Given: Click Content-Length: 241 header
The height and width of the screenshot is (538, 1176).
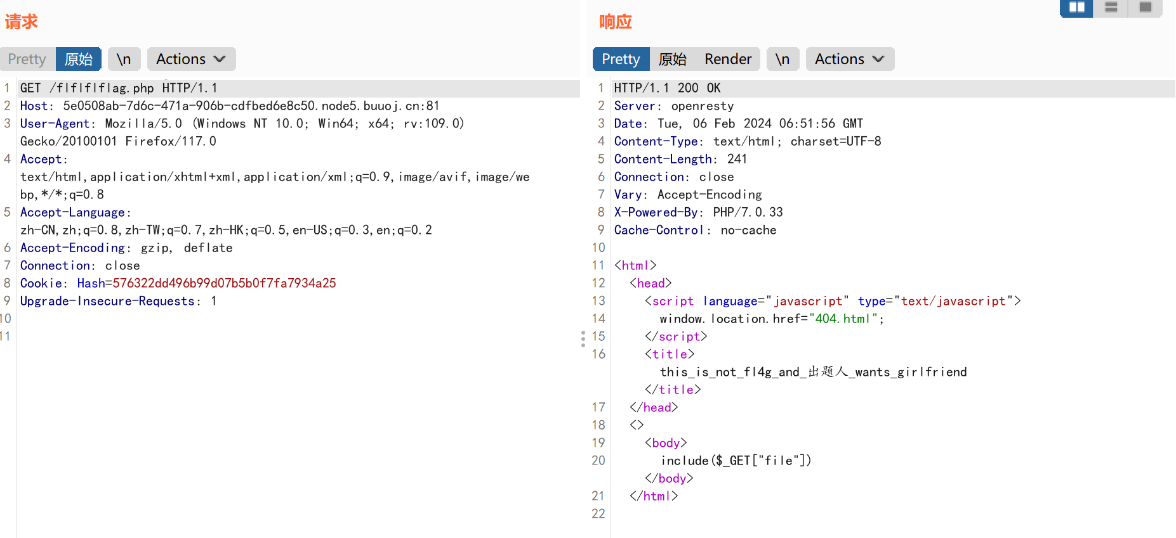Looking at the screenshot, I should (680, 159).
